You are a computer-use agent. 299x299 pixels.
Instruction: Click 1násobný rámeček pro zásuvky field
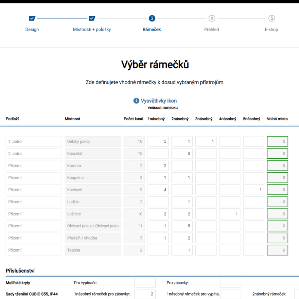coord(145,294)
